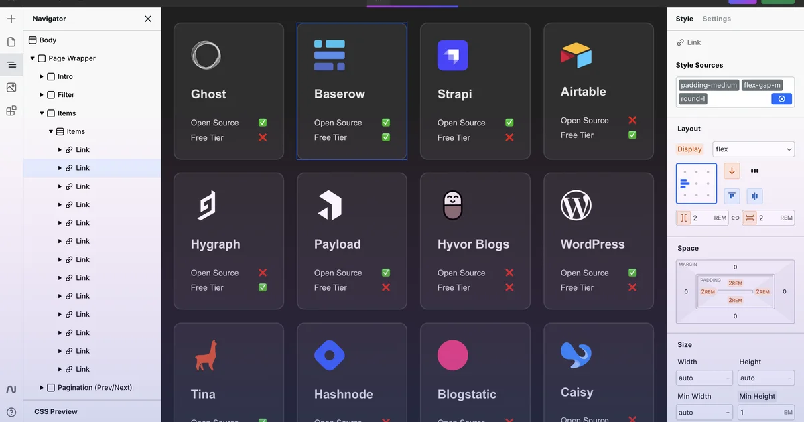Click the Webstudio logo icon in left sidebar

11,389
